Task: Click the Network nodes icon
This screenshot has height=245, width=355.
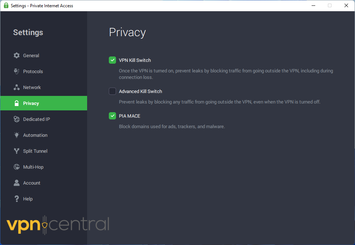Action: click(17, 87)
